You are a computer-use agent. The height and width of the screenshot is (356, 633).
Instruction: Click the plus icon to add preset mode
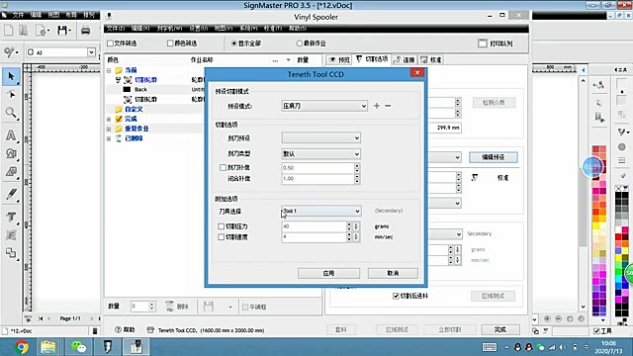[376, 106]
